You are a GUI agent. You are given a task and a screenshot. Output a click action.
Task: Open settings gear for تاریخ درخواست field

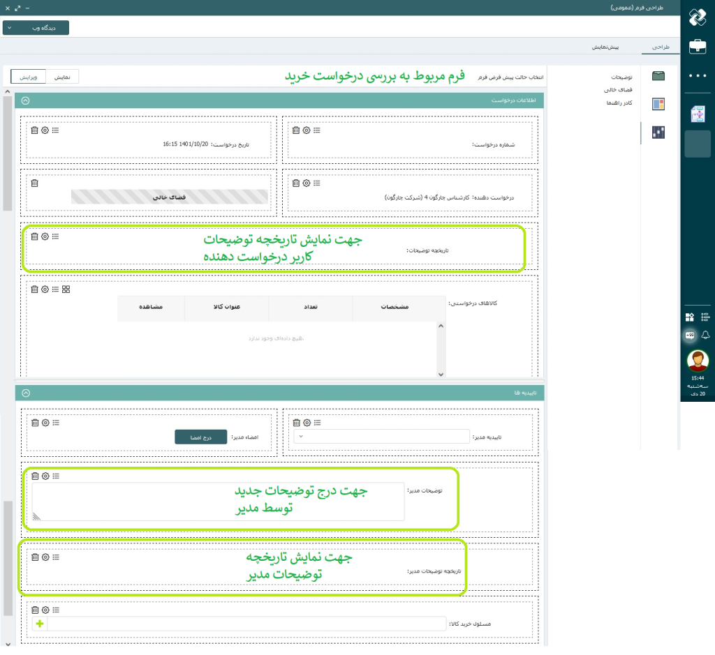click(x=45, y=130)
